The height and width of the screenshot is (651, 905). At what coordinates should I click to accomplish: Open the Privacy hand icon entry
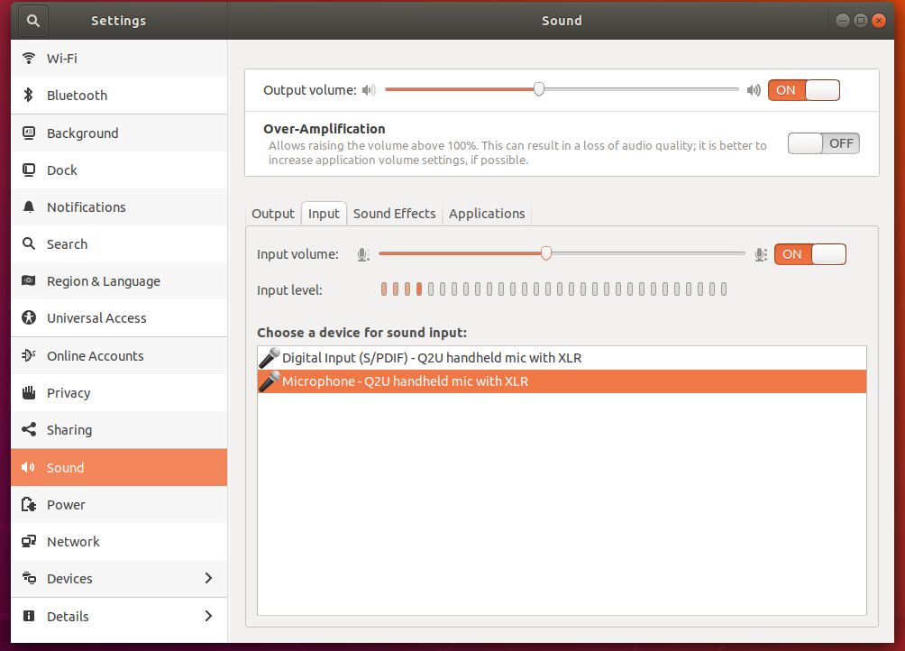(29, 393)
